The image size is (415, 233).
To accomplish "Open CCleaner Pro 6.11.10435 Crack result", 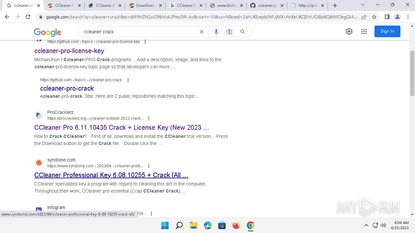I will (x=122, y=128).
